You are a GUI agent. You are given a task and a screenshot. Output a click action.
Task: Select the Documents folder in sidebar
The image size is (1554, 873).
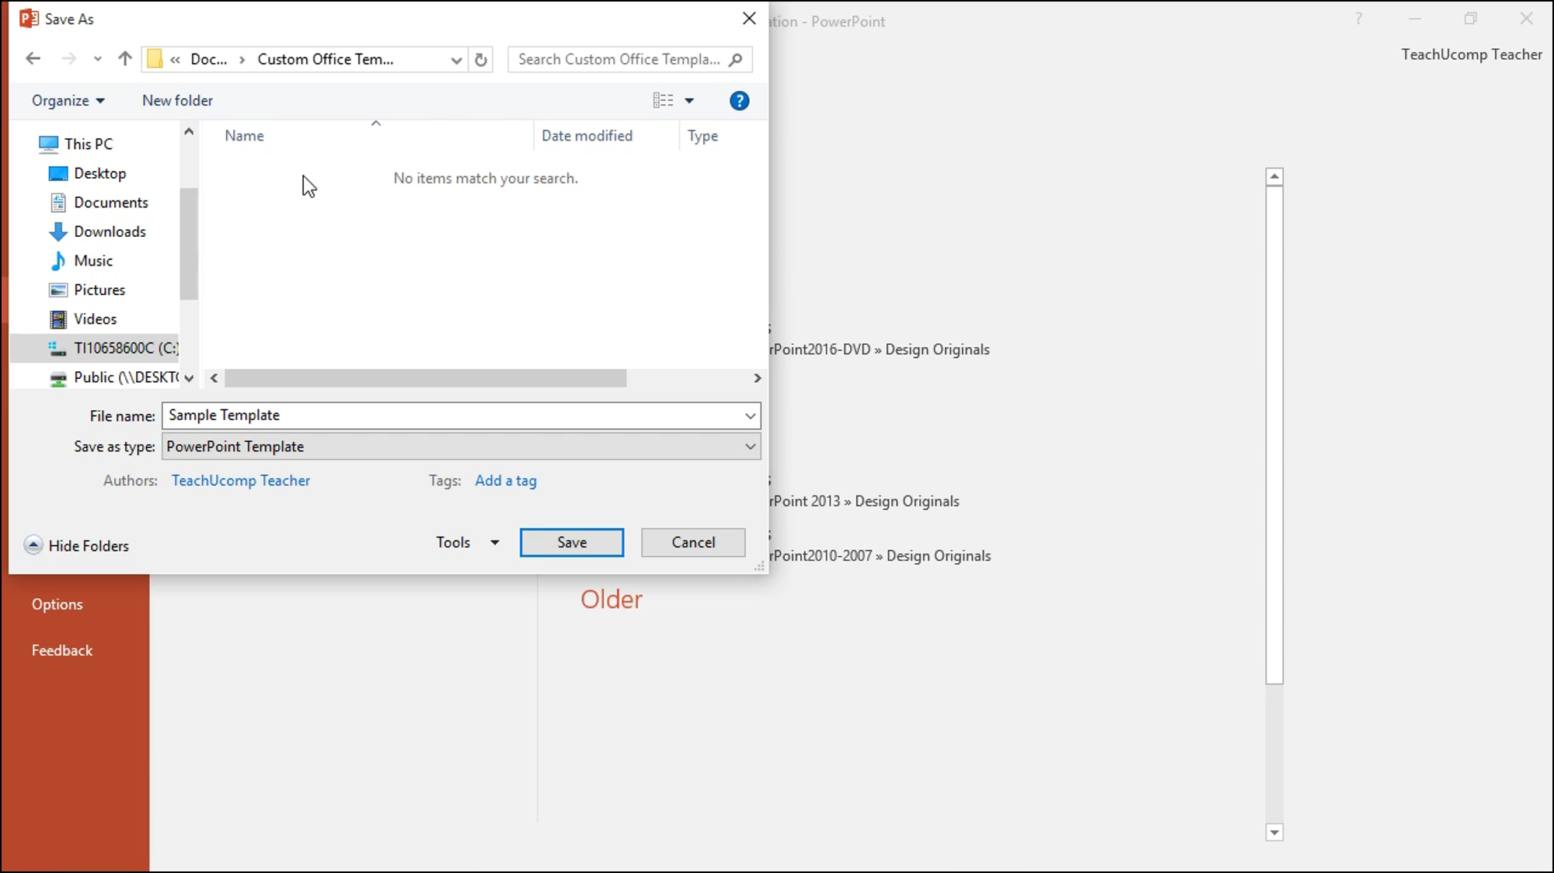pyautogui.click(x=111, y=202)
